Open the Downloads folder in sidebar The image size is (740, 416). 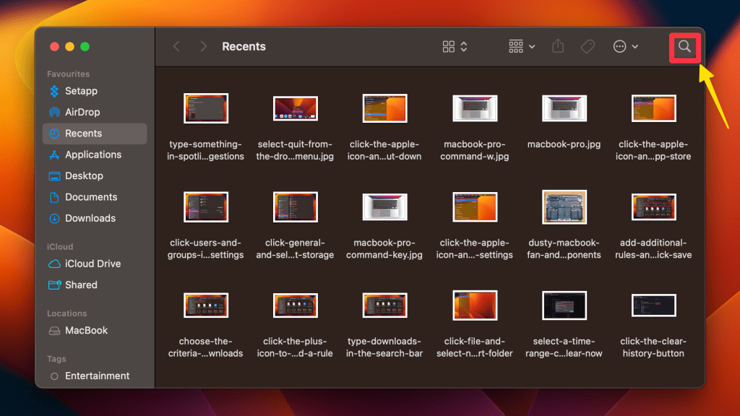tap(90, 218)
